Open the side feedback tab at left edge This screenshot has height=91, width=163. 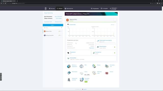1,77
